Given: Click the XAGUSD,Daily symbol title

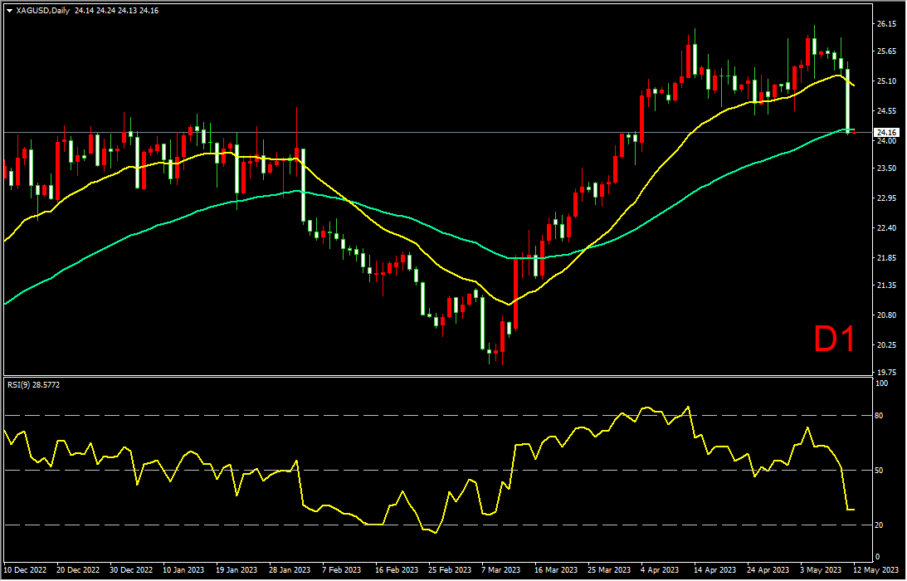Looking at the screenshot, I should [42, 11].
